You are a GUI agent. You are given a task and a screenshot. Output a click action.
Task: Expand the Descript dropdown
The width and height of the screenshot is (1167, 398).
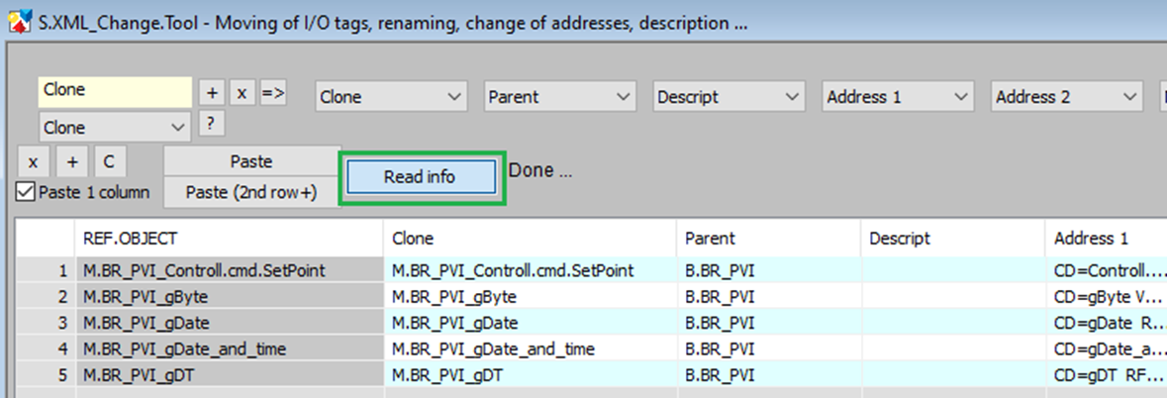pyautogui.click(x=728, y=97)
